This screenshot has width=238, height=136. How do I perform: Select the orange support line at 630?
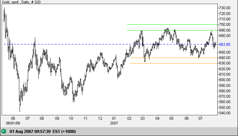[x=174, y=63]
